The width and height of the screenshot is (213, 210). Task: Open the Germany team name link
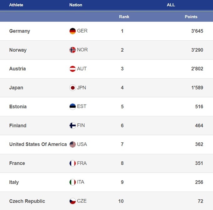(20, 31)
